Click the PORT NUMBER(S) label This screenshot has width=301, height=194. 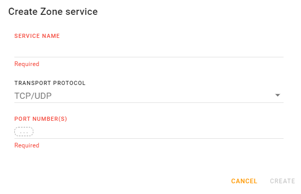click(41, 119)
